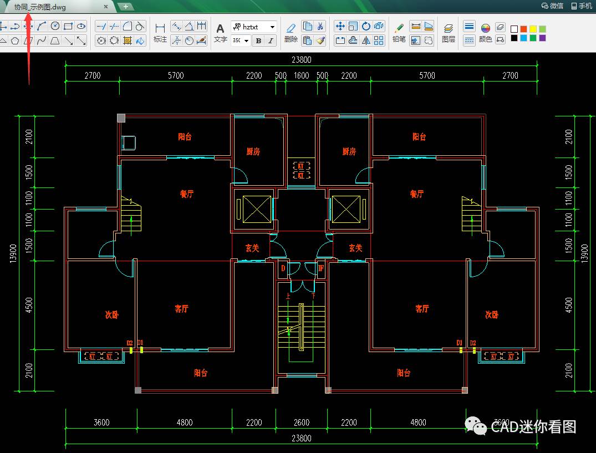The height and width of the screenshot is (453, 596).
Task: Open the line weight selector
Action: pyautogui.click(x=470, y=26)
